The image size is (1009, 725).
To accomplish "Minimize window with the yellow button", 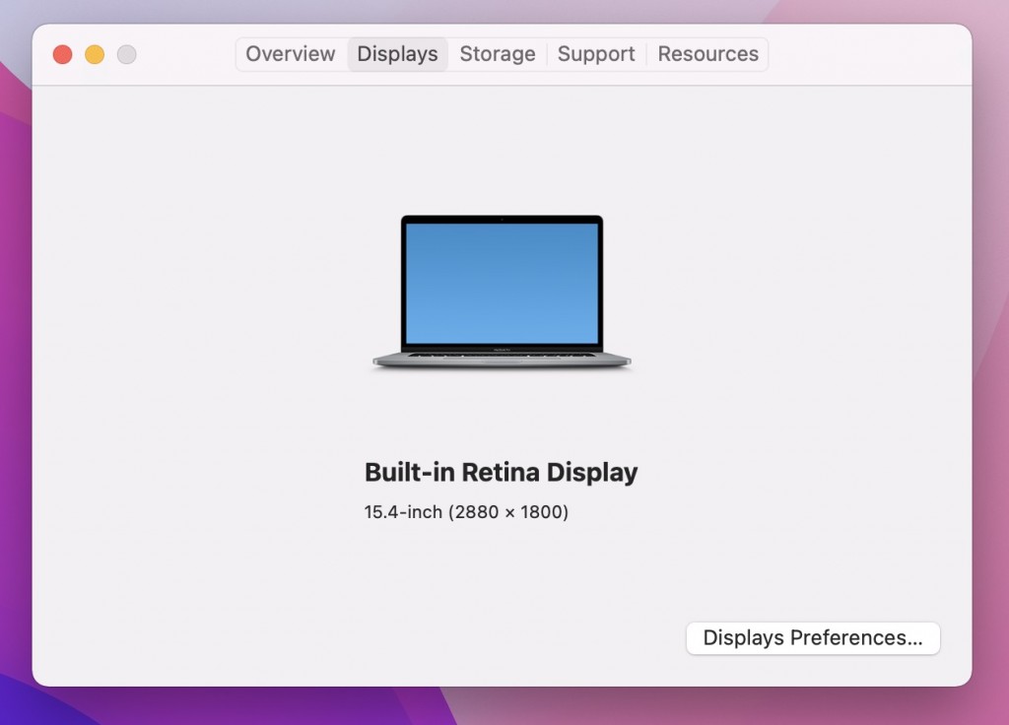I will [95, 55].
